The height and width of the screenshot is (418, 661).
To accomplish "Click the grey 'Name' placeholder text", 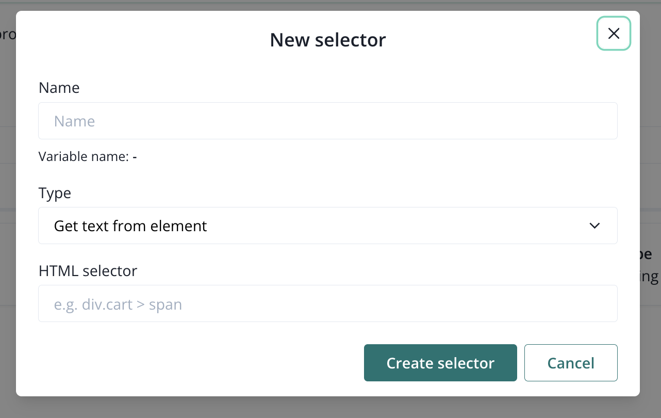I will (x=74, y=121).
